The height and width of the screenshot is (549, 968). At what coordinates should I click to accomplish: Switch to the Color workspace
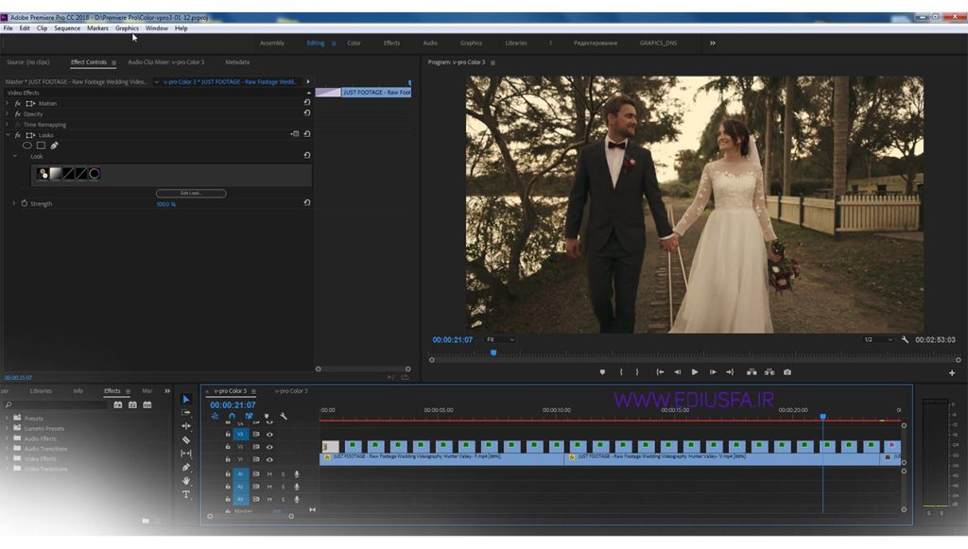tap(354, 43)
